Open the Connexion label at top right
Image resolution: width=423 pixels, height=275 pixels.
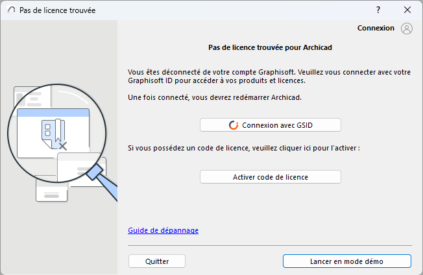[376, 28]
